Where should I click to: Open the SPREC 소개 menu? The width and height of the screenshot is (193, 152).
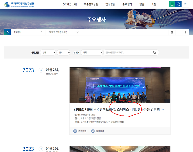tap(70, 4)
